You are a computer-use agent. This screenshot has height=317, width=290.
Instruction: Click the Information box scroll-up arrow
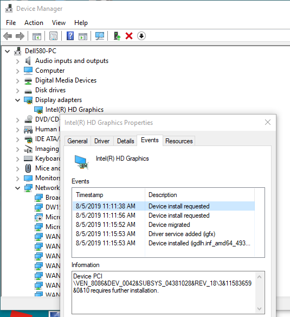click(x=260, y=277)
